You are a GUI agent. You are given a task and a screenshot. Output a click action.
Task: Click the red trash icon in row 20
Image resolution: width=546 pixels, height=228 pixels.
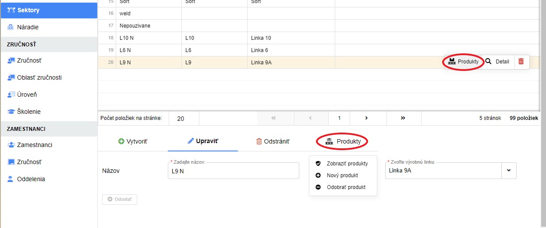click(x=521, y=62)
